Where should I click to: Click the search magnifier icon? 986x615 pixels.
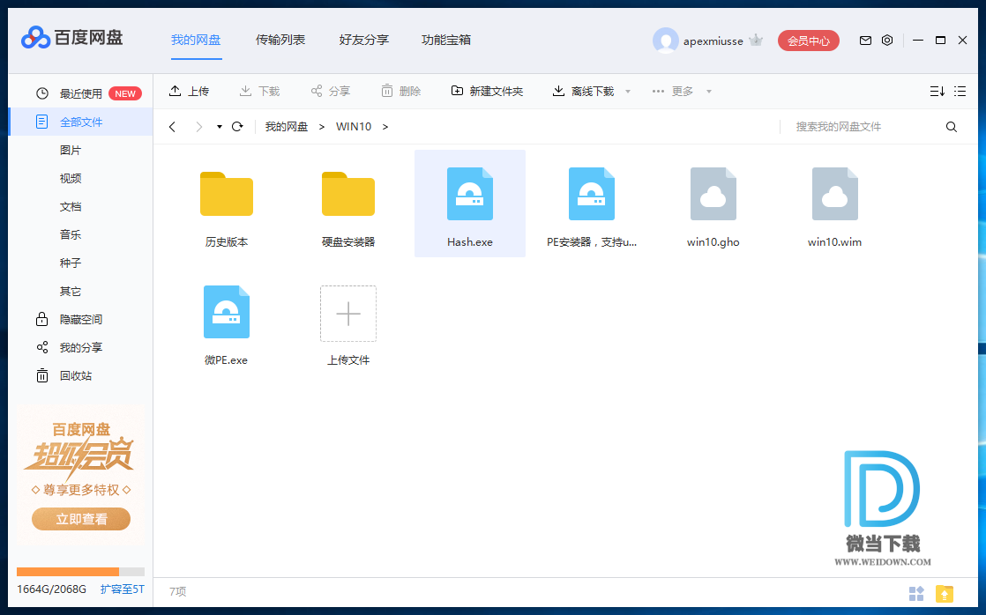pyautogui.click(x=952, y=127)
